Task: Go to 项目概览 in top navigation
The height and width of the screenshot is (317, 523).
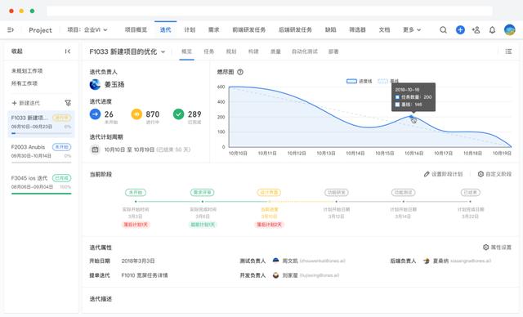Action: click(x=136, y=30)
